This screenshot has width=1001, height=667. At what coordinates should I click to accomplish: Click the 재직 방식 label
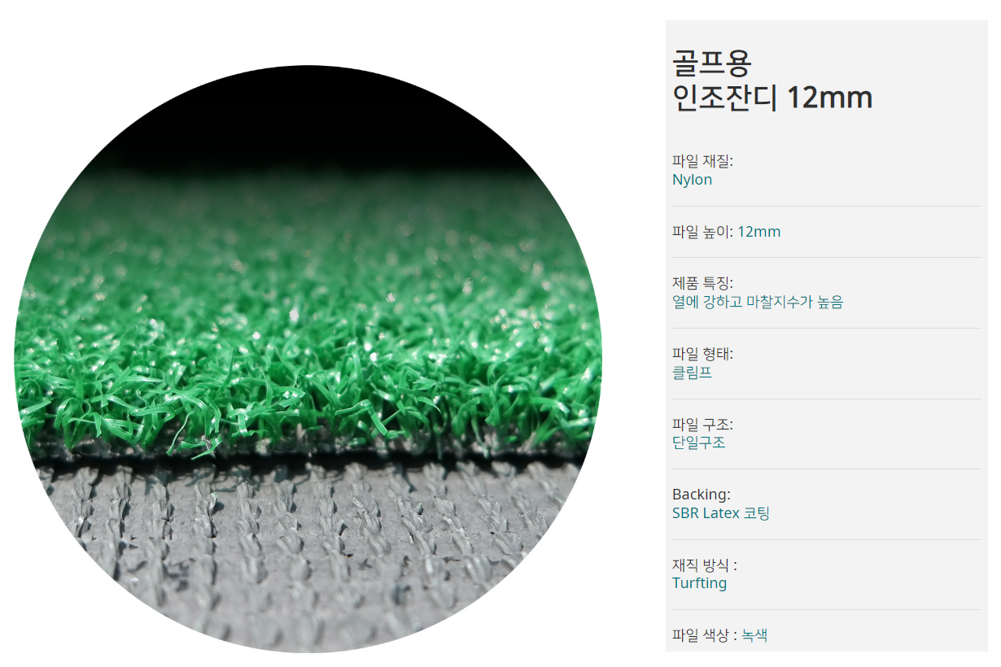click(x=705, y=565)
